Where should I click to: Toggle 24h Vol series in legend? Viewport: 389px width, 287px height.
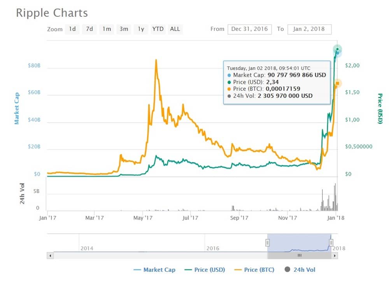(300, 269)
